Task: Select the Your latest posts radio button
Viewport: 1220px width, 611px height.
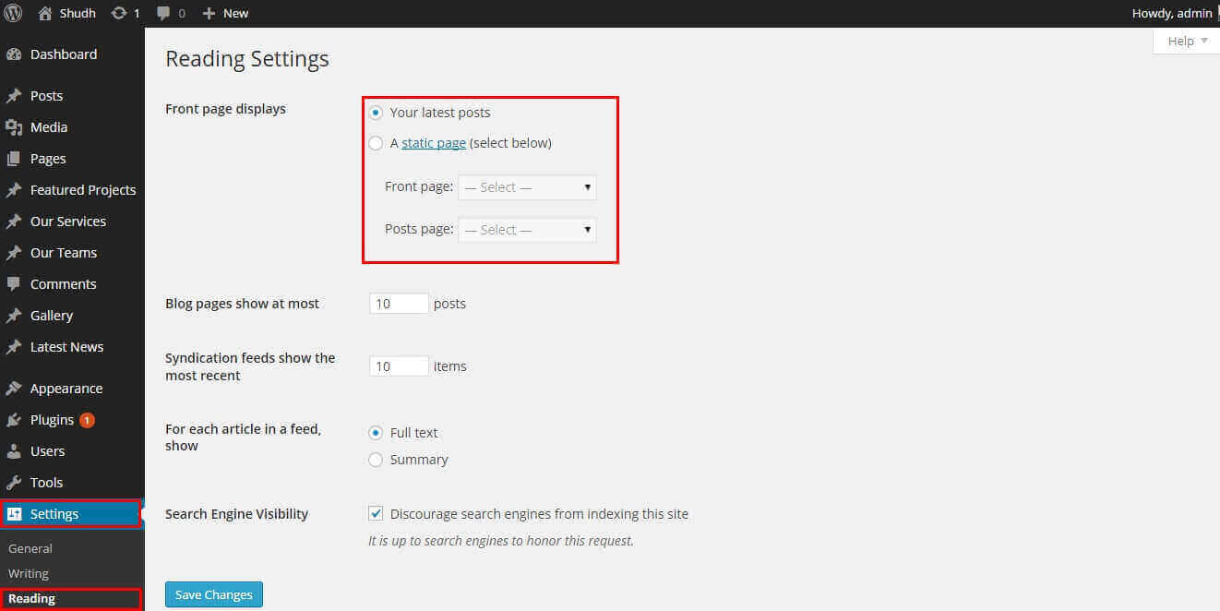Action: (376, 113)
